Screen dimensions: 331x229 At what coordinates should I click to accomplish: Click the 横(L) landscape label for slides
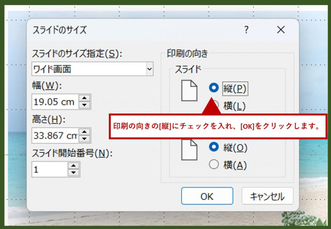[x=234, y=106]
